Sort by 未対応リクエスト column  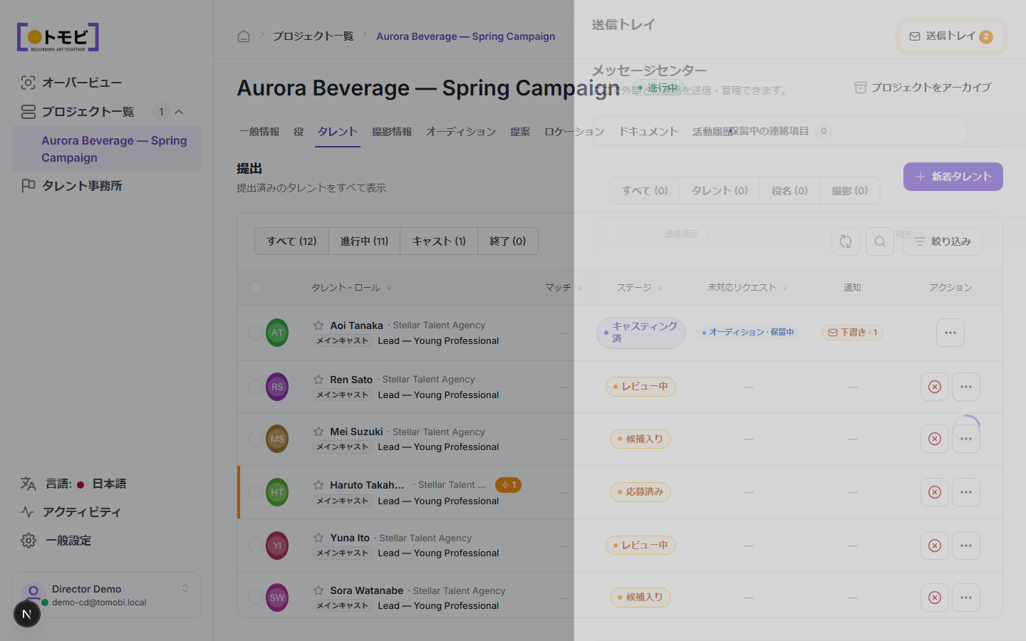747,288
